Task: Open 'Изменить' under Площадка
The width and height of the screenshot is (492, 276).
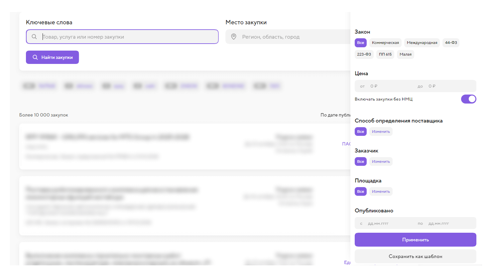Action: tap(381, 191)
